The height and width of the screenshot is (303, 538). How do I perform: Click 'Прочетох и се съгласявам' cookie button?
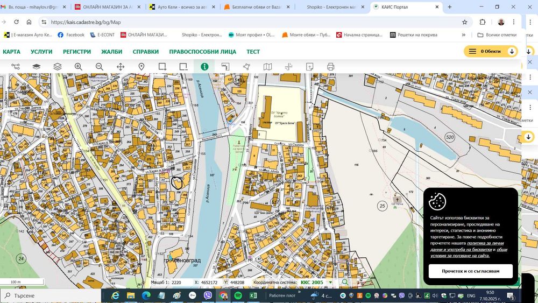pos(470,271)
